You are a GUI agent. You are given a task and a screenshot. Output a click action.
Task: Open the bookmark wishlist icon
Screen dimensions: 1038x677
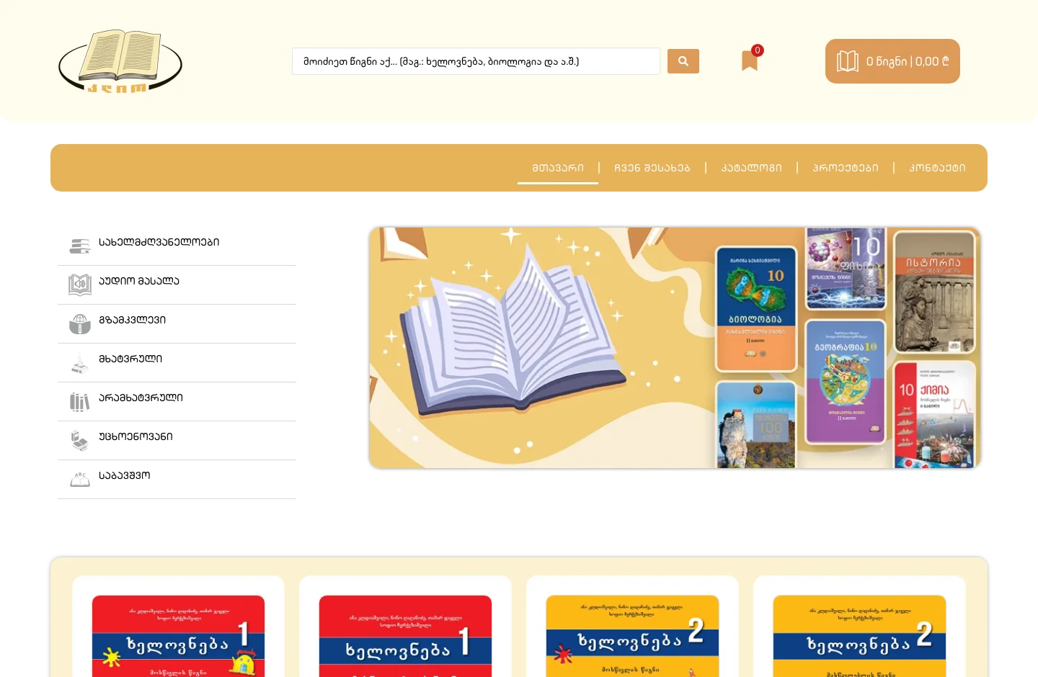[x=750, y=60]
